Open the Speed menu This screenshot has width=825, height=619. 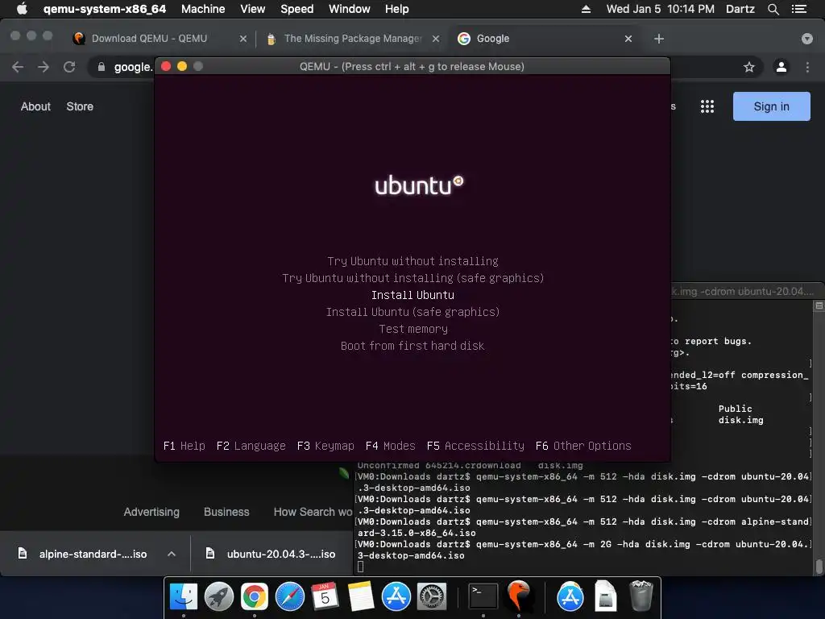tap(296, 9)
